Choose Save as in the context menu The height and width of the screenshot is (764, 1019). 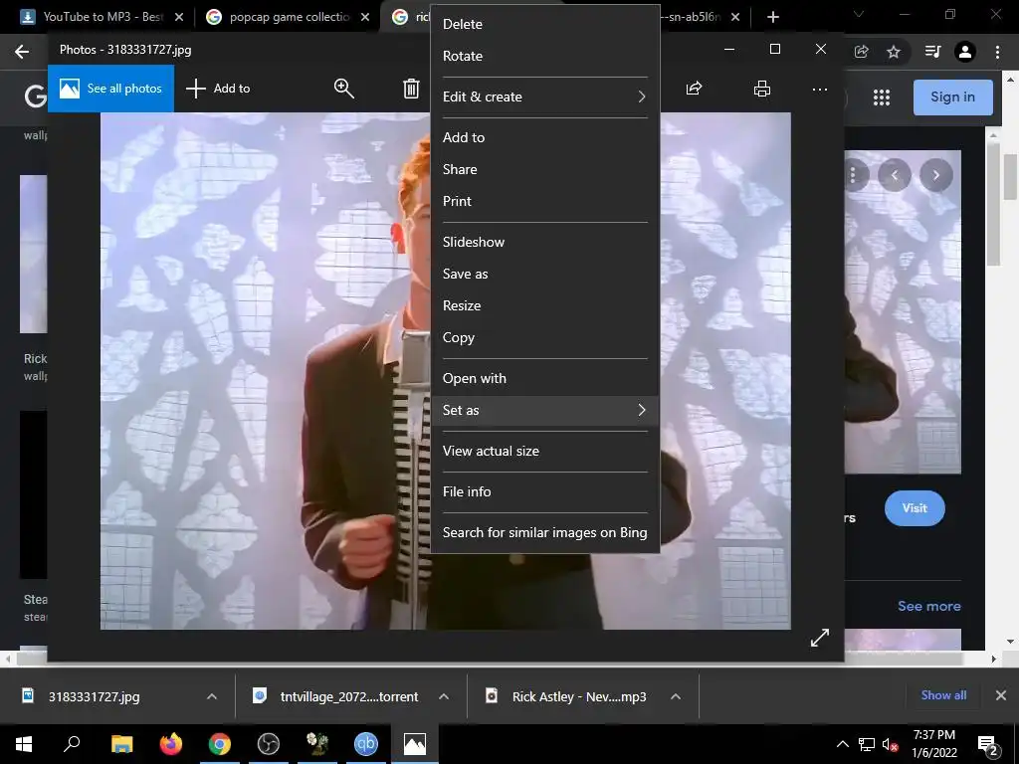[x=544, y=275]
